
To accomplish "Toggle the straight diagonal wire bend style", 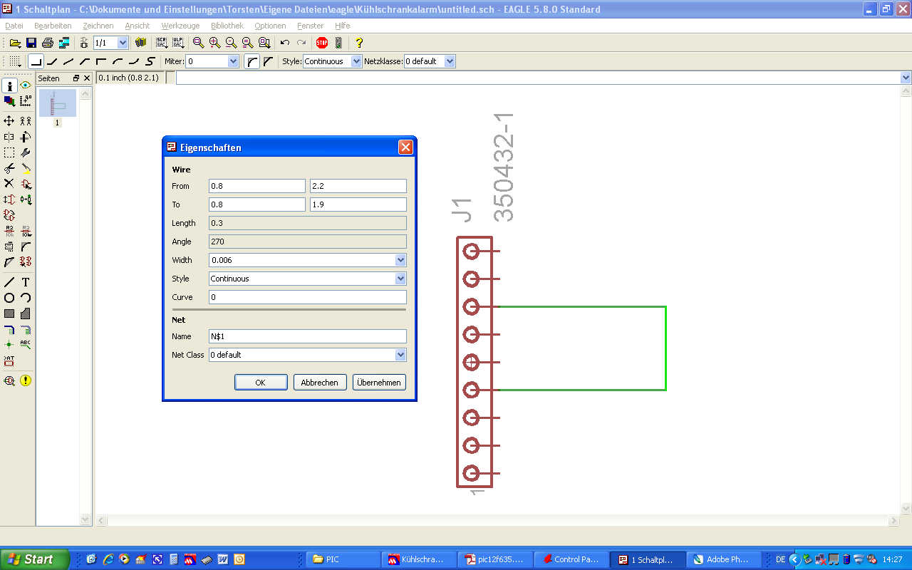I will (68, 61).
